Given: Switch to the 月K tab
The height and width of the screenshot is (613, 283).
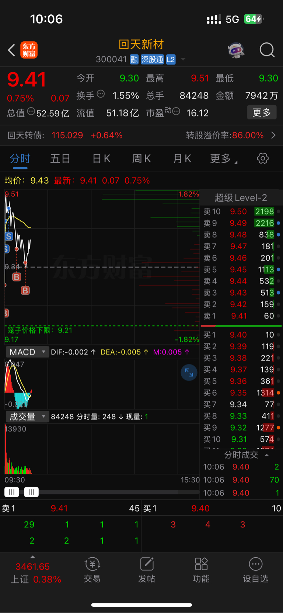Looking at the screenshot, I should pyautogui.click(x=182, y=159).
